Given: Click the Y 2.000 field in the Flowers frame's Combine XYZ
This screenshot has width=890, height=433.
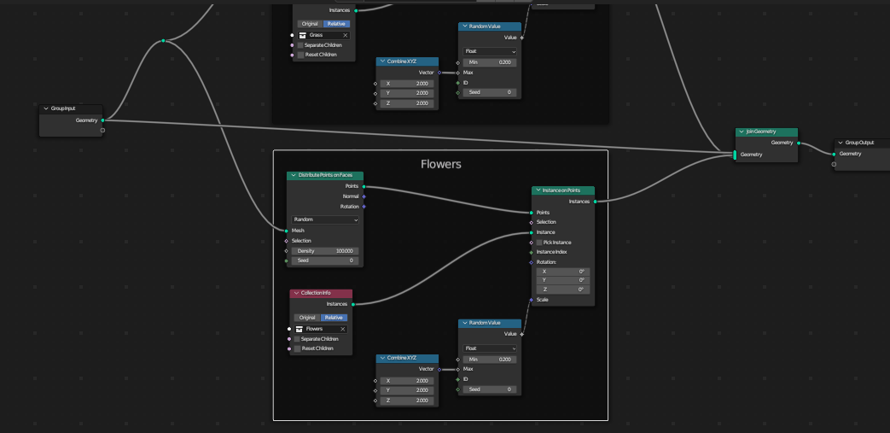Looking at the screenshot, I should (x=407, y=390).
